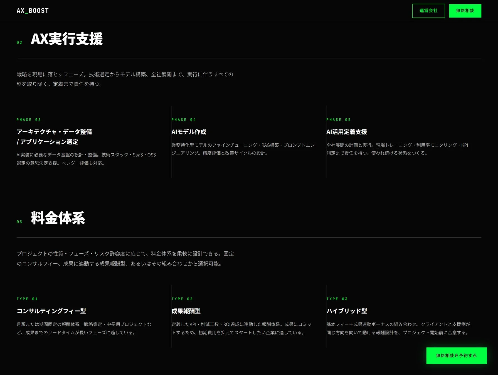This screenshot has height=375, width=498.
Task: Click the AI活用定着支援 heading
Action: pos(347,132)
